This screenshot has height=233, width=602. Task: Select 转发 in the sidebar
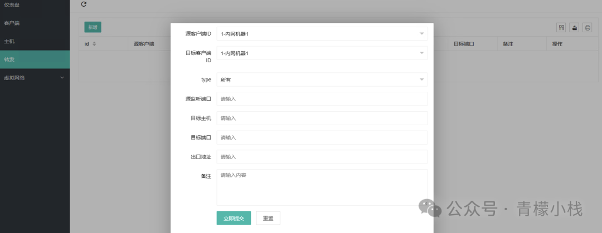(9, 60)
